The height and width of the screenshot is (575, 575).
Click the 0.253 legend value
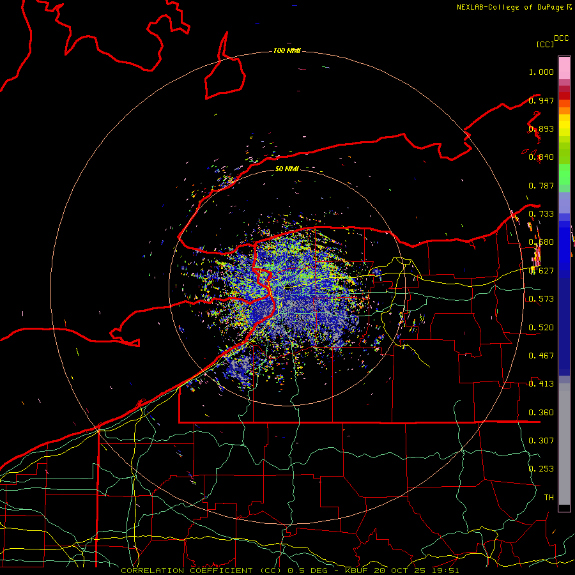click(541, 469)
